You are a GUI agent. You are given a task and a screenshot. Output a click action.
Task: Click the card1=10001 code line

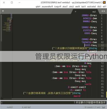(x=89, y=15)
